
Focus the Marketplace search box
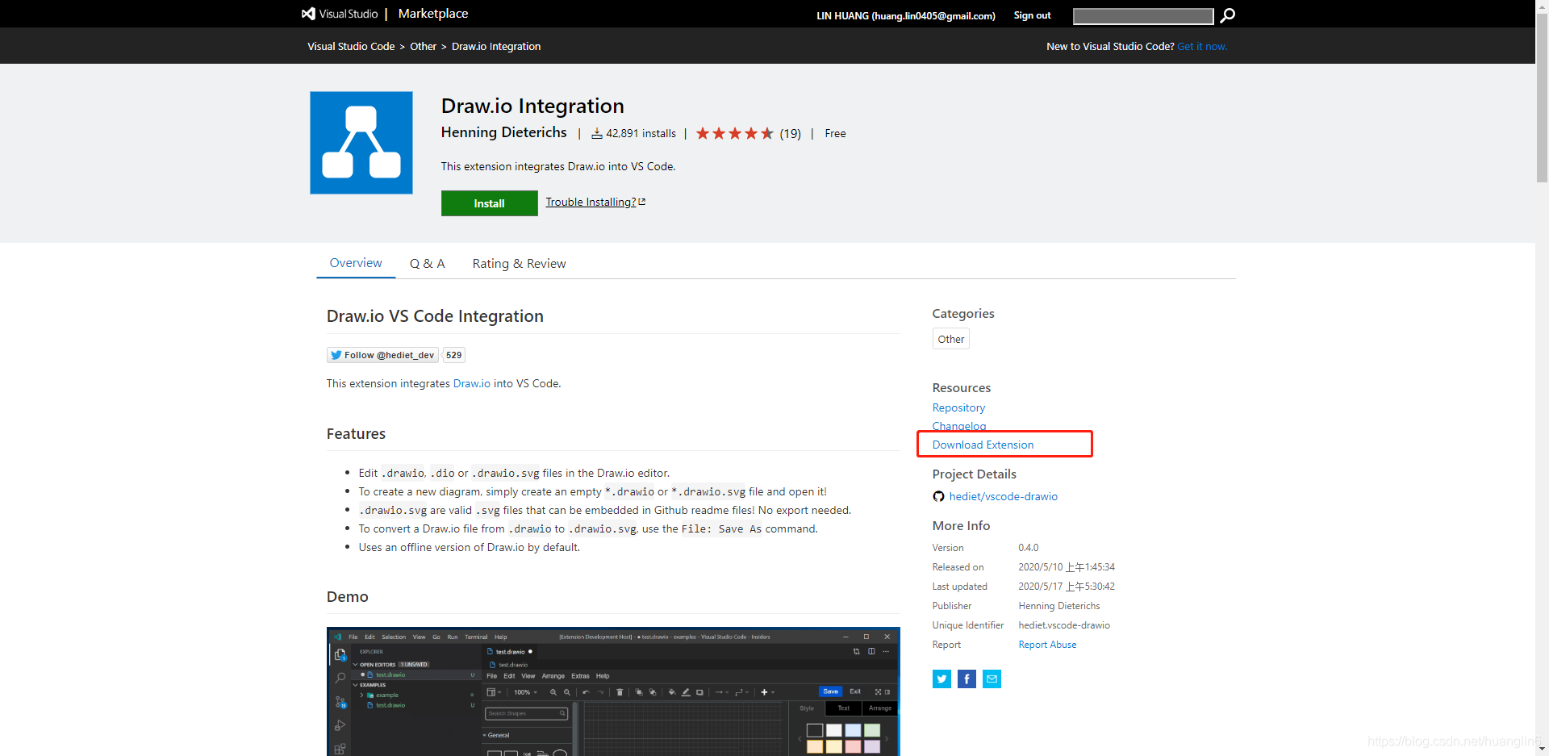pos(1143,16)
